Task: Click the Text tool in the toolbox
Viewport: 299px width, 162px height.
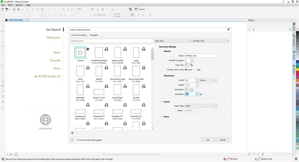Action: (x=3, y=65)
